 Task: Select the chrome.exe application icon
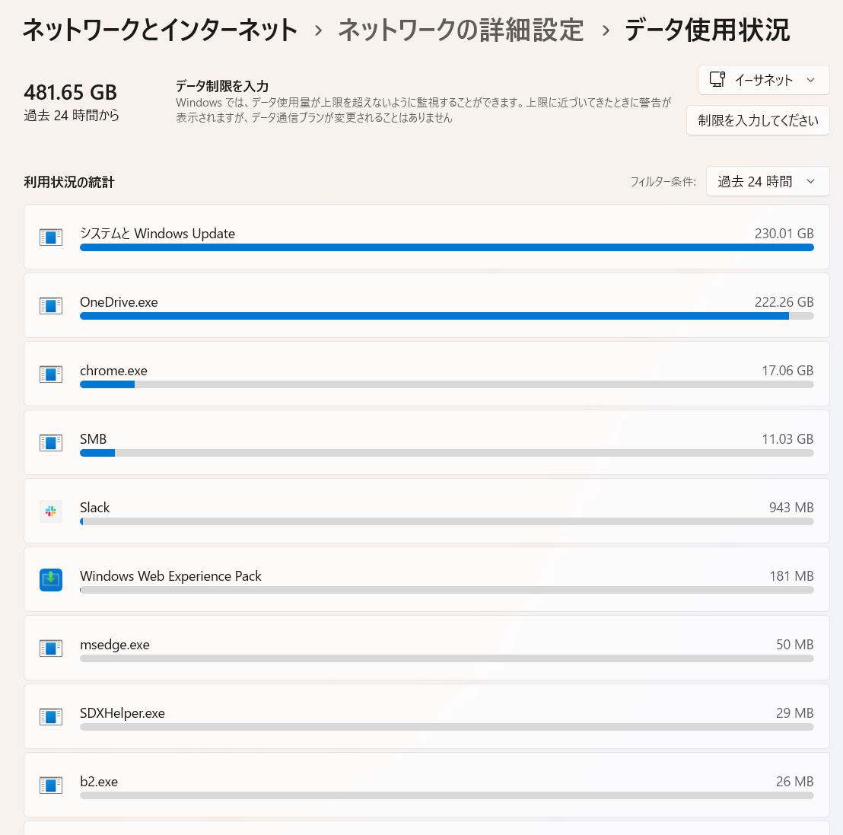[50, 374]
